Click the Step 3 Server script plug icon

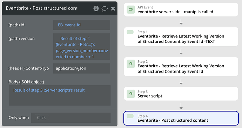coord(130,94)
